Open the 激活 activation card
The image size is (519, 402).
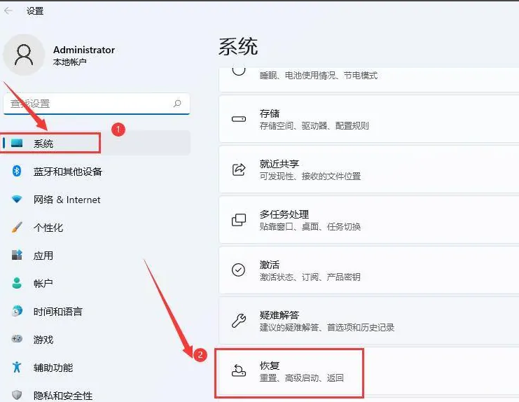(368, 270)
